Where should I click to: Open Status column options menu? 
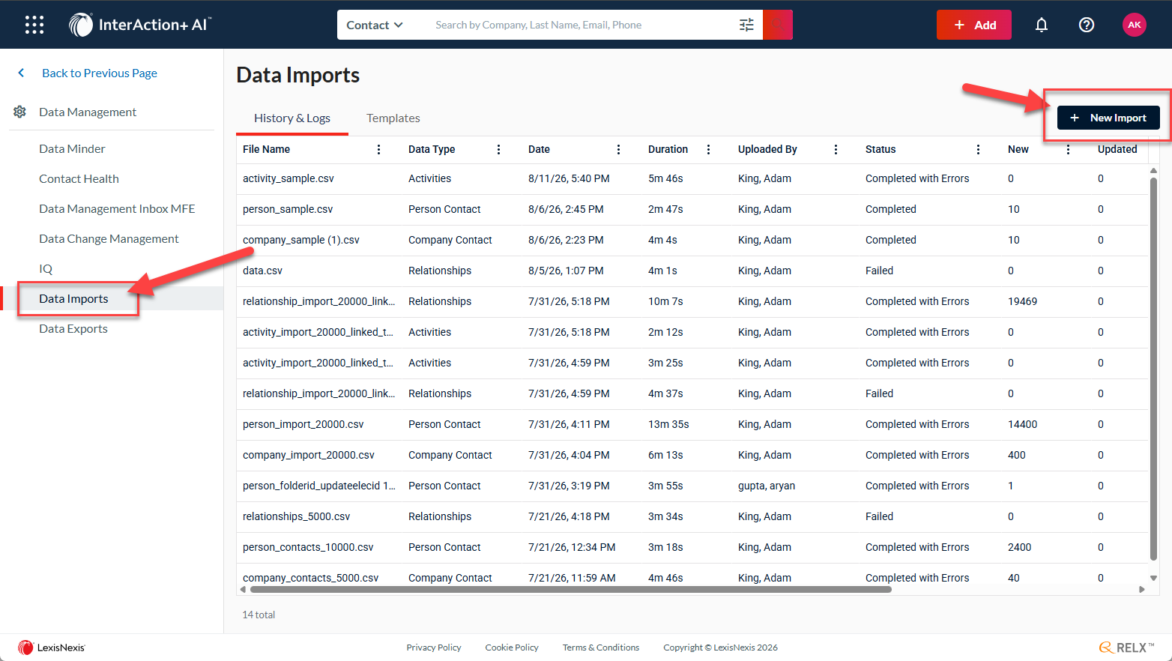pyautogui.click(x=978, y=149)
